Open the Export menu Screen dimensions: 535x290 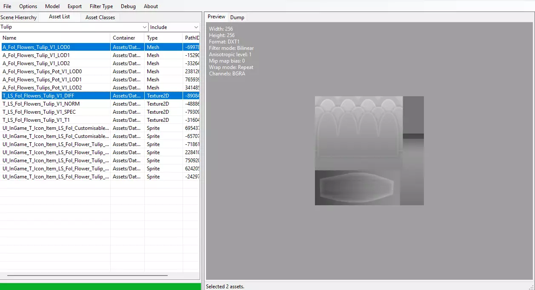(74, 6)
